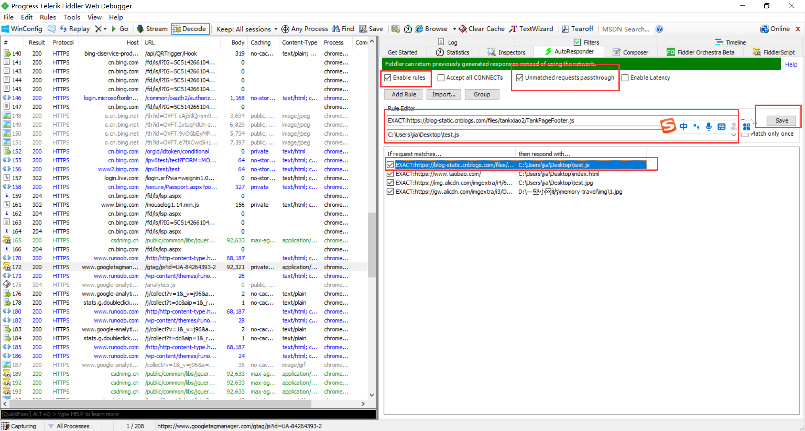Image resolution: width=805 pixels, height=431 pixels.
Task: Click the session list vertical scrollbar thumb
Action: pyautogui.click(x=371, y=245)
